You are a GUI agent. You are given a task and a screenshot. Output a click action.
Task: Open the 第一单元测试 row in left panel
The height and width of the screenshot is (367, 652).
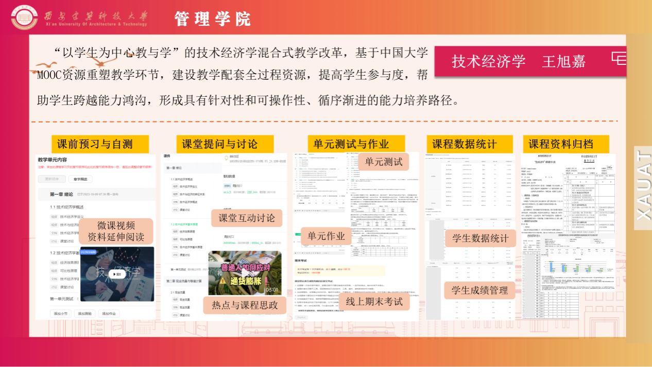64,299
